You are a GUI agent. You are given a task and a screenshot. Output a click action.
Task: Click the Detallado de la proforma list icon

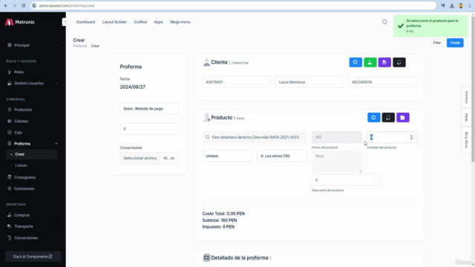pos(206,257)
